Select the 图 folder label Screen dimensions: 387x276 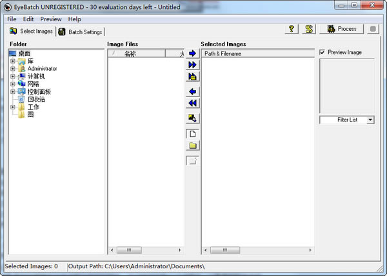pyautogui.click(x=30, y=115)
